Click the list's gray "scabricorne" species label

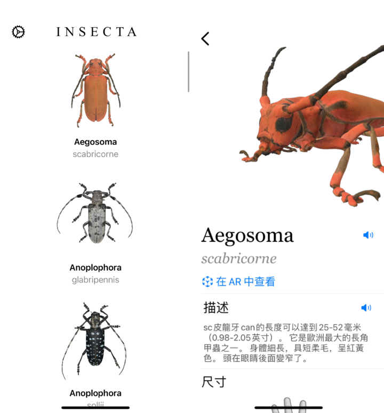click(95, 154)
